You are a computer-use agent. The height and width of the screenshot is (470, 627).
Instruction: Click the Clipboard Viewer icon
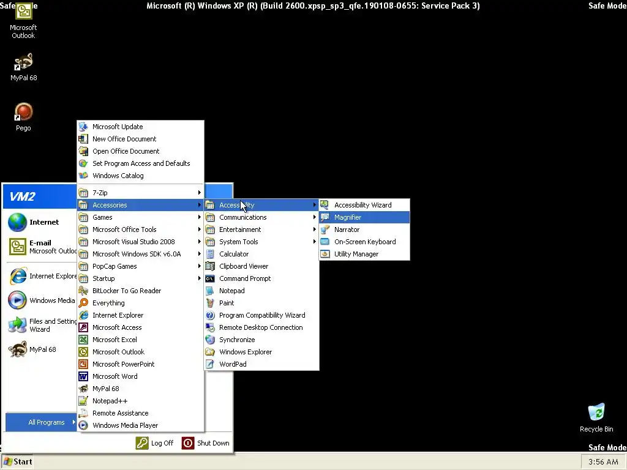[x=210, y=266]
